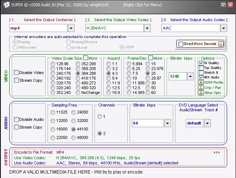Click 'Encode to File Format:' label
This screenshot has height=178, width=236.
(x=34, y=152)
